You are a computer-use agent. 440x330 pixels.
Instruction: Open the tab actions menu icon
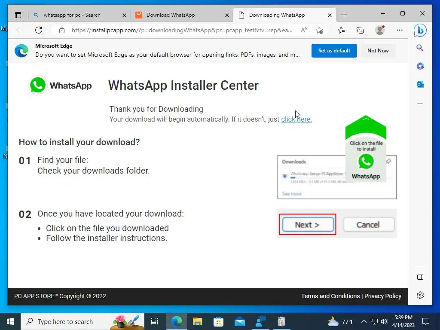[18, 15]
